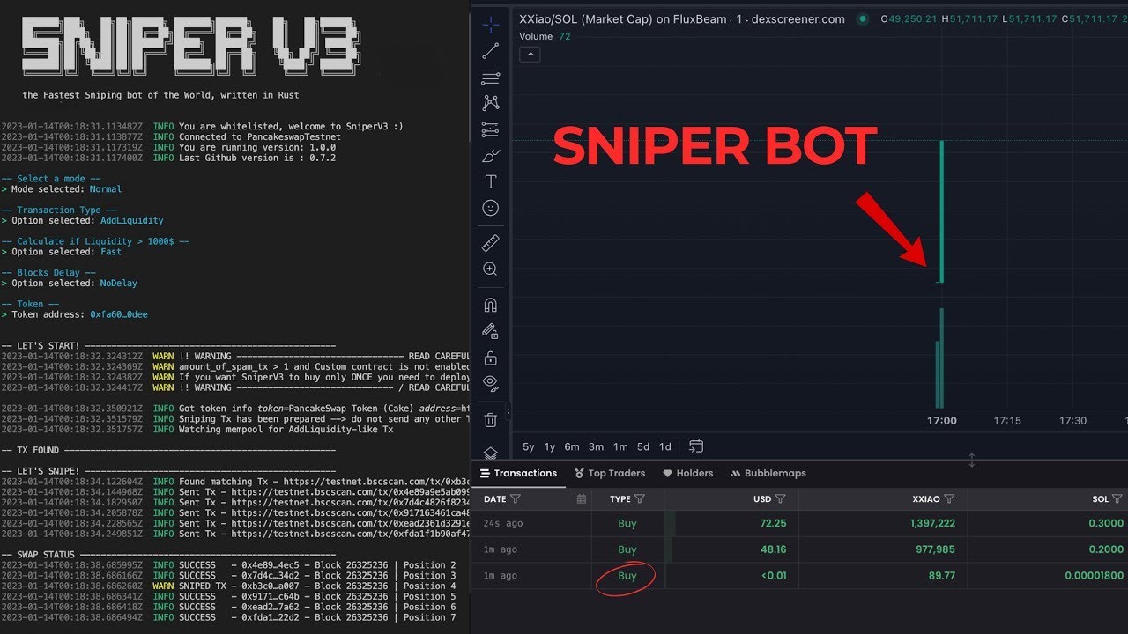Open the emoji icons tool

(491, 208)
